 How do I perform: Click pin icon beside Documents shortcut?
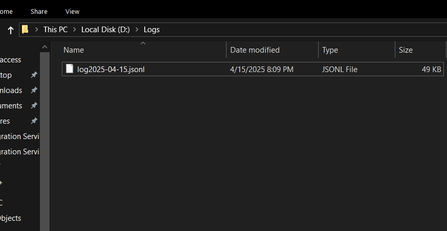[x=34, y=106]
